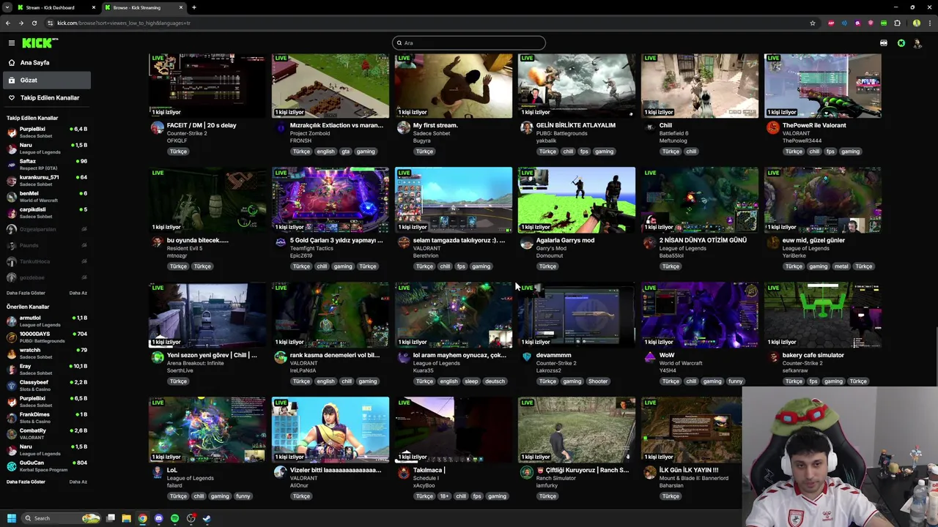This screenshot has width=938, height=527.
Task: Click the OFKQLF streamer avatar
Action: [x=157, y=127]
